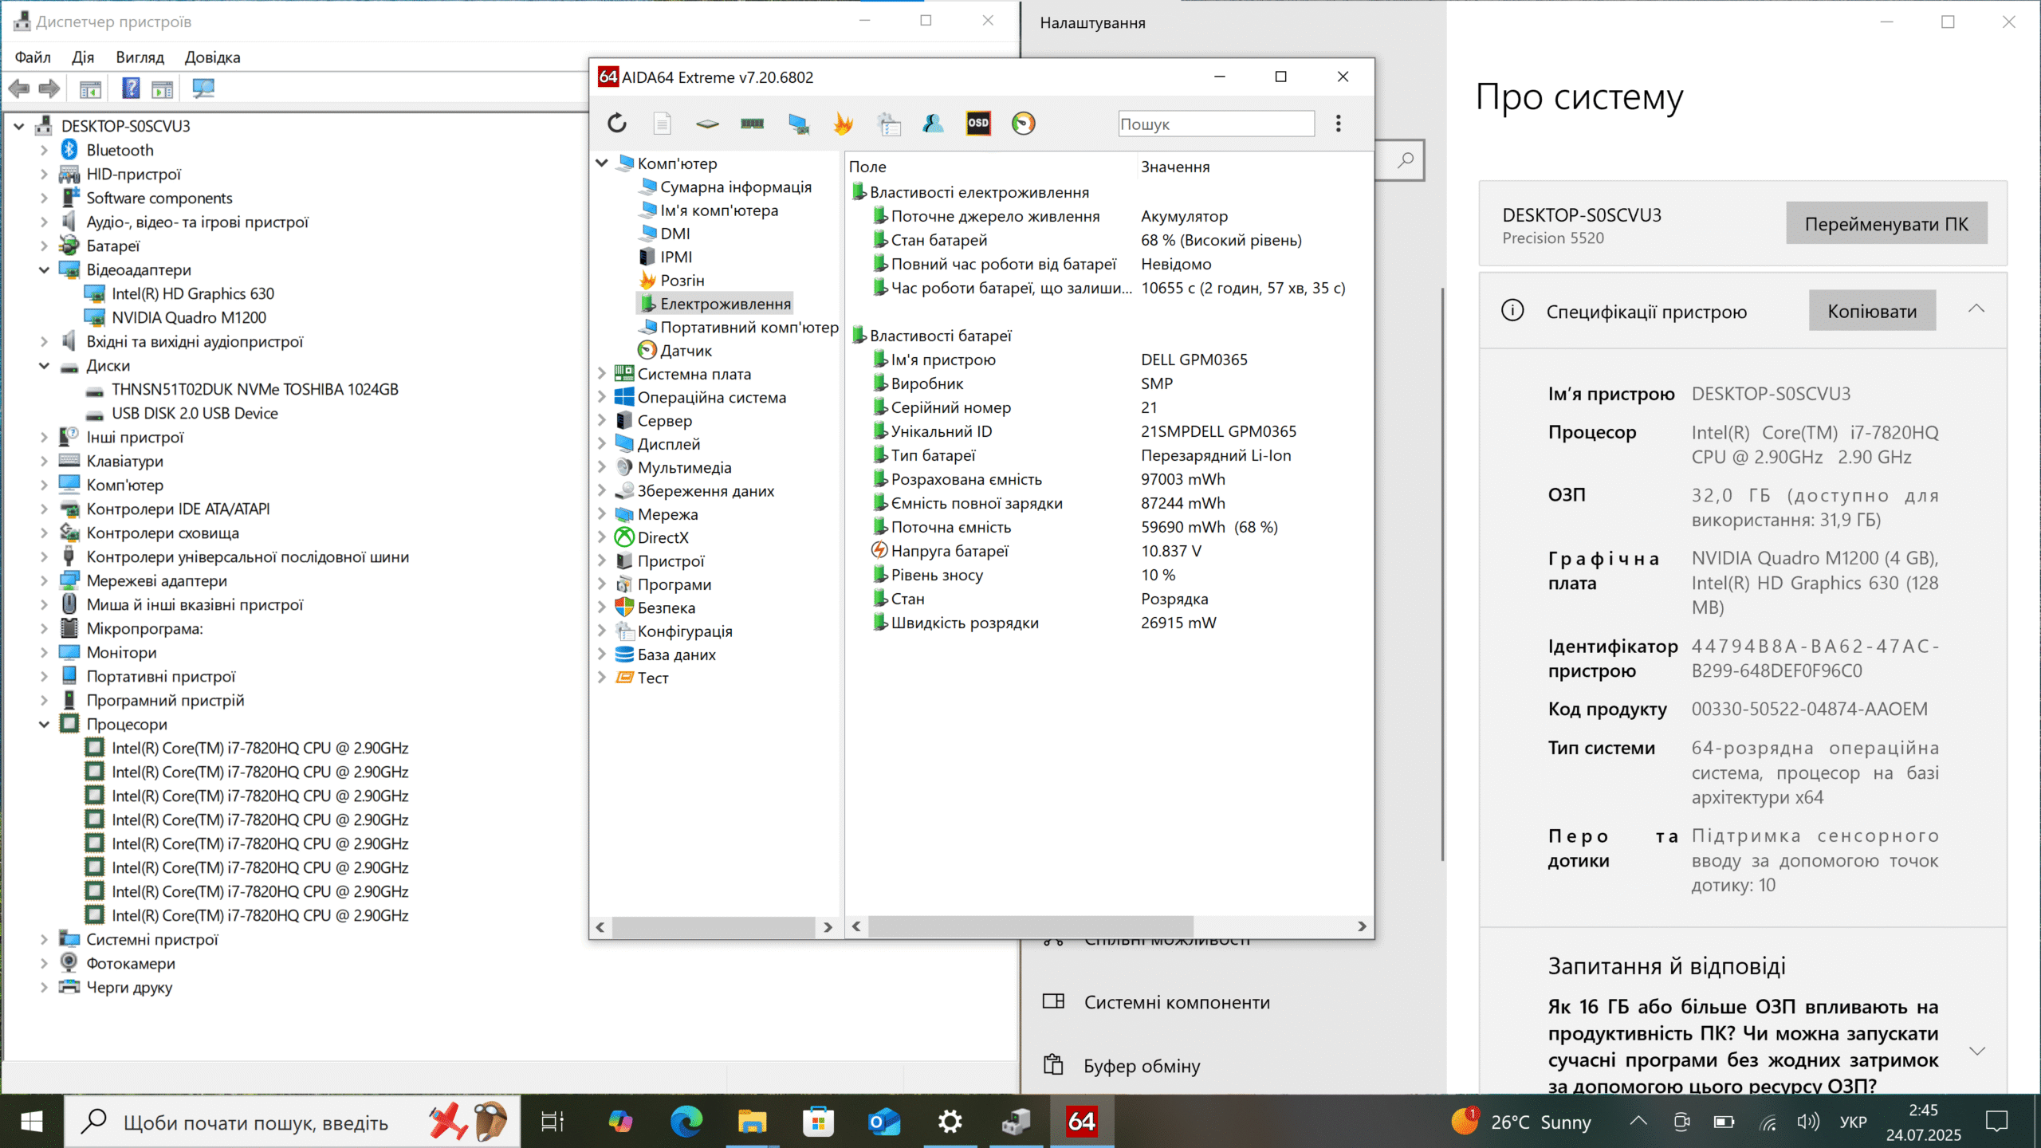The height and width of the screenshot is (1148, 2041).
Task: Click the Refresh icon in AIDA64 toolbar
Action: pyautogui.click(x=617, y=124)
